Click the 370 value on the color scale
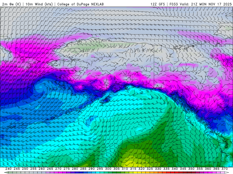The height and width of the screenshot is (174, 233). tap(225, 169)
